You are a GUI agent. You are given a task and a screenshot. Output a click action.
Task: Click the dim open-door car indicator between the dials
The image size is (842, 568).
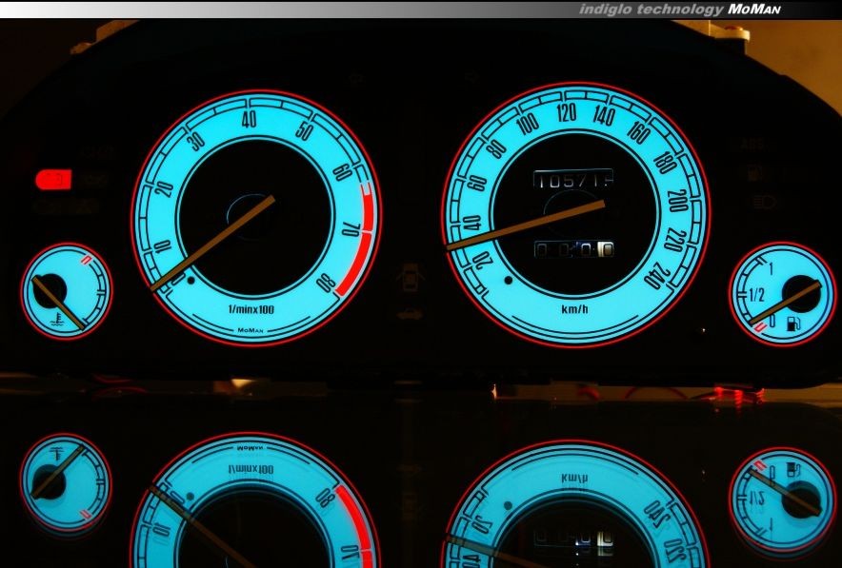411,278
